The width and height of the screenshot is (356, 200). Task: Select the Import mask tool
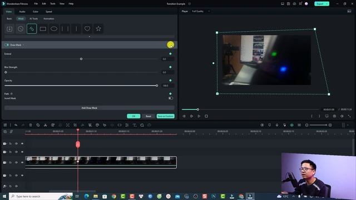pyautogui.click(x=9, y=29)
